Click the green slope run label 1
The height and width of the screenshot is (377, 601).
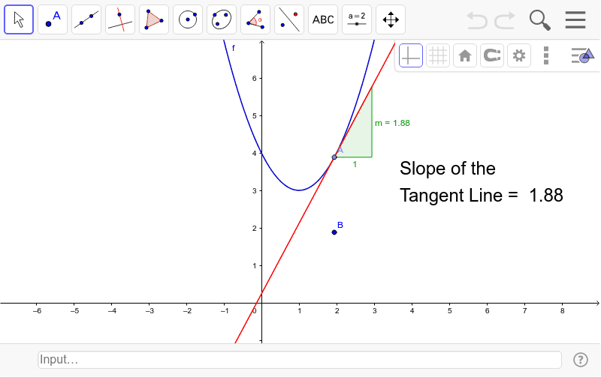tap(355, 164)
